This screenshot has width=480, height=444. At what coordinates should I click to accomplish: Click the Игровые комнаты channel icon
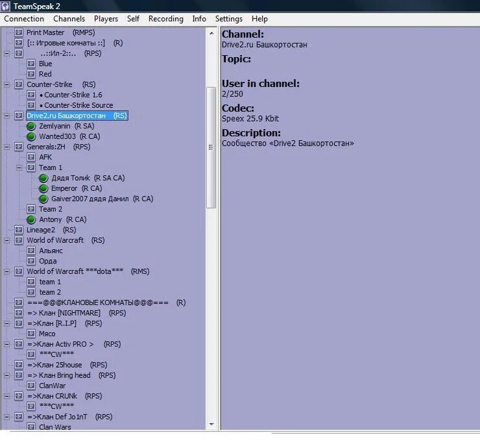coord(19,43)
